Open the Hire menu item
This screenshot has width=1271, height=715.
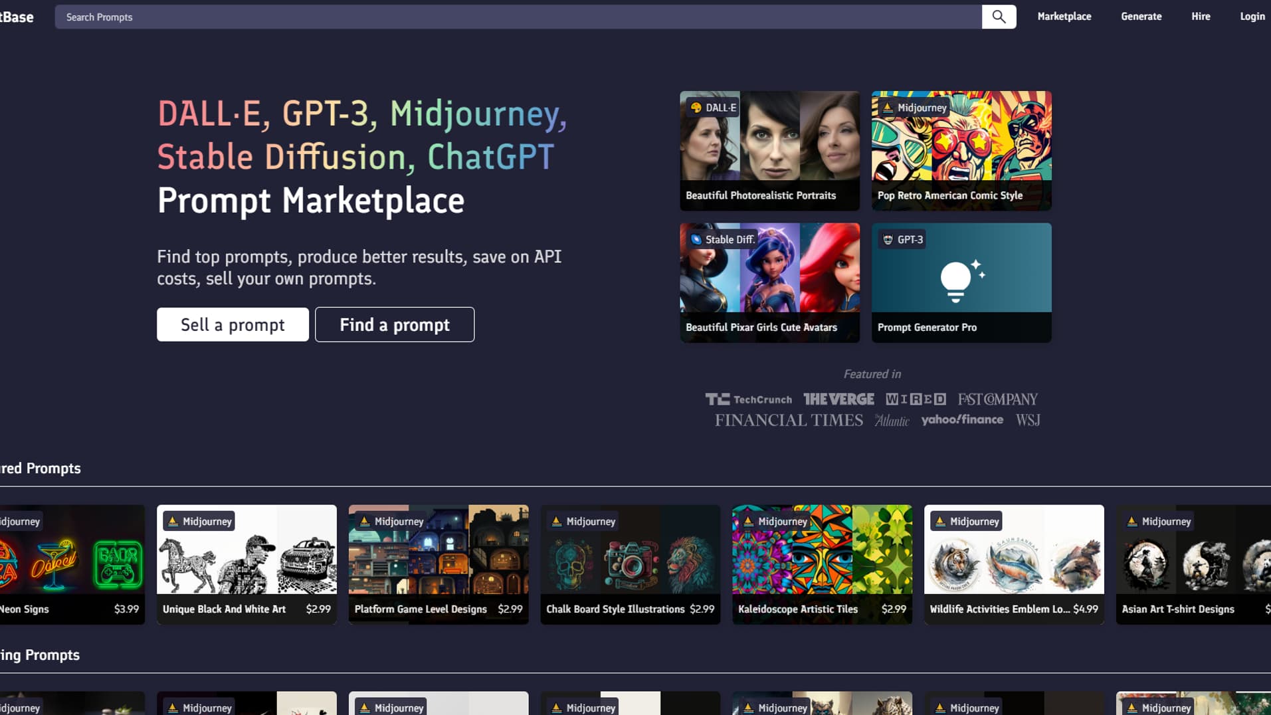pyautogui.click(x=1201, y=17)
